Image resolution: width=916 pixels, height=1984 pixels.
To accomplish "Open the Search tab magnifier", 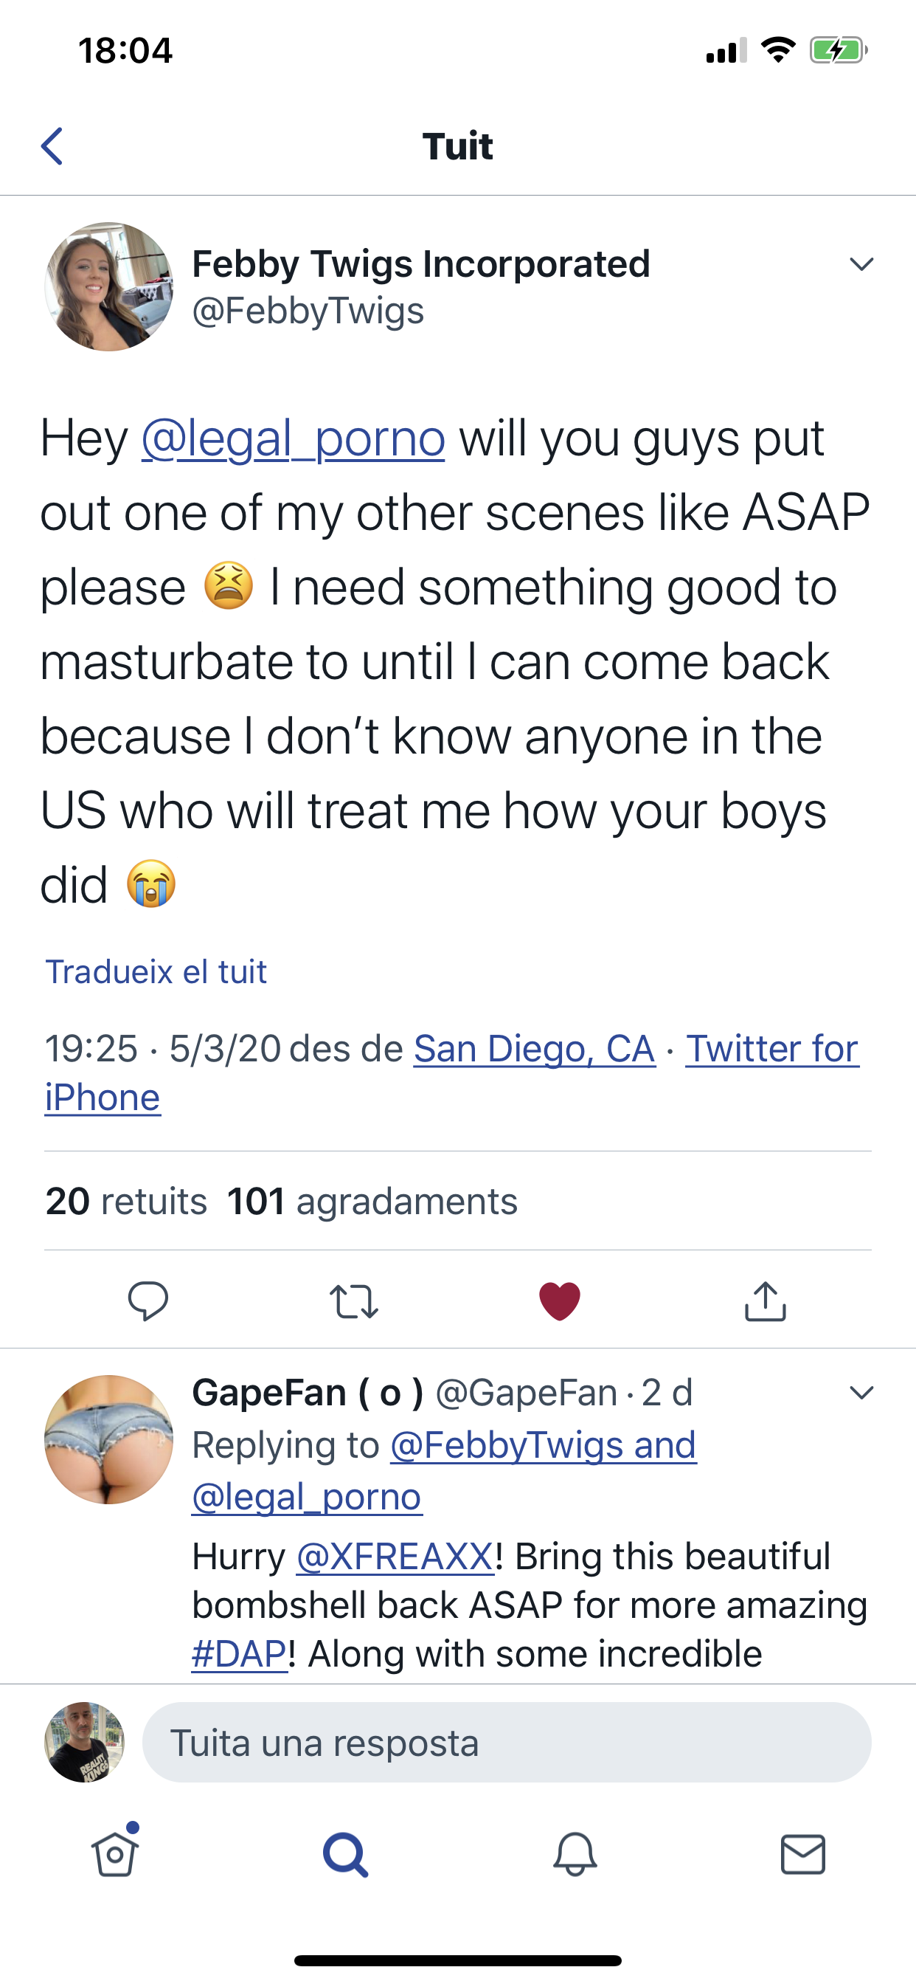I will click(345, 1855).
